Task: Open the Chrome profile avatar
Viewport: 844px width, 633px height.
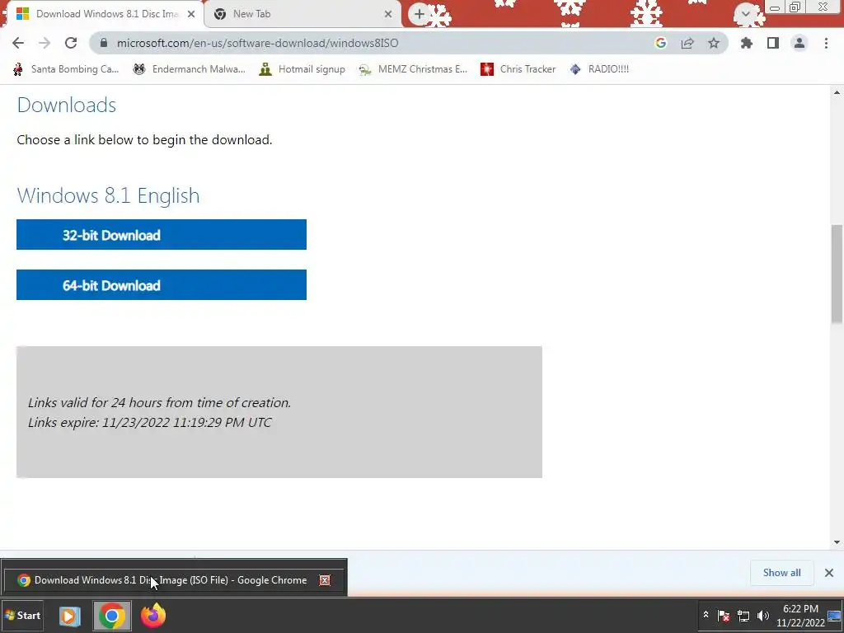Action: (x=799, y=43)
